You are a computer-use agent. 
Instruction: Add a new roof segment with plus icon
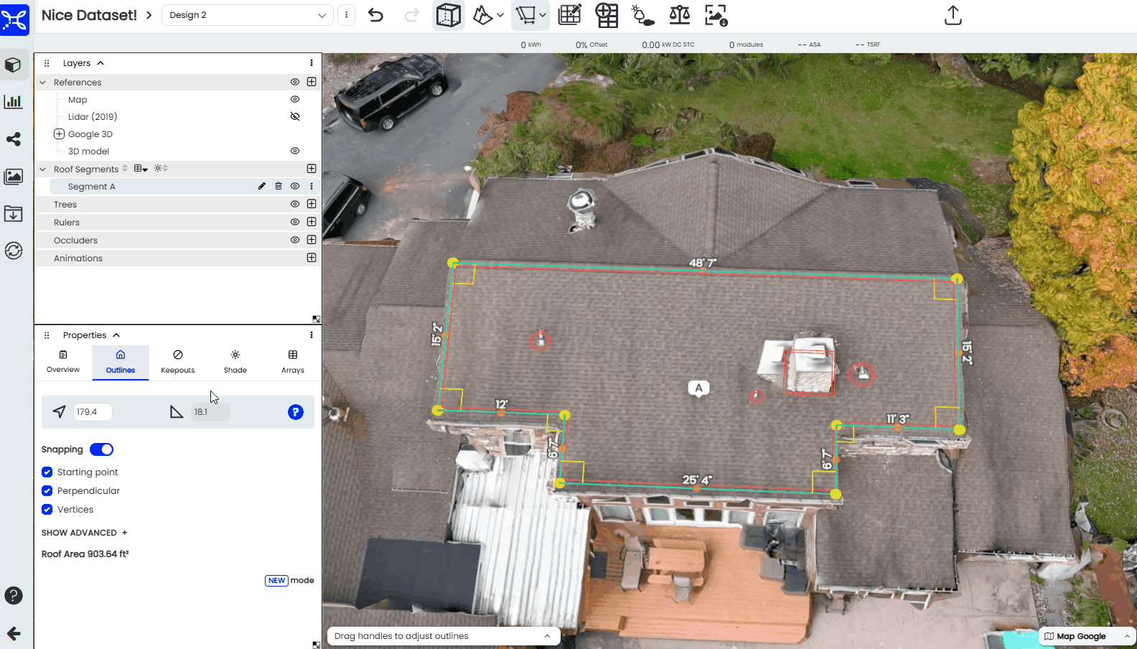312,169
